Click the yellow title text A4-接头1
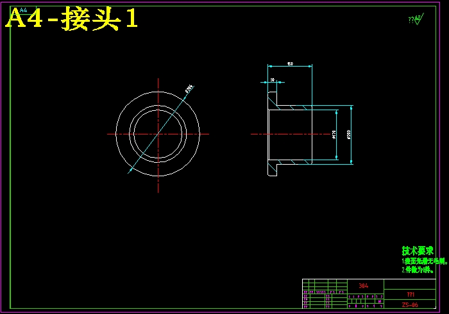The width and height of the screenshot is (449, 314). tap(72, 19)
